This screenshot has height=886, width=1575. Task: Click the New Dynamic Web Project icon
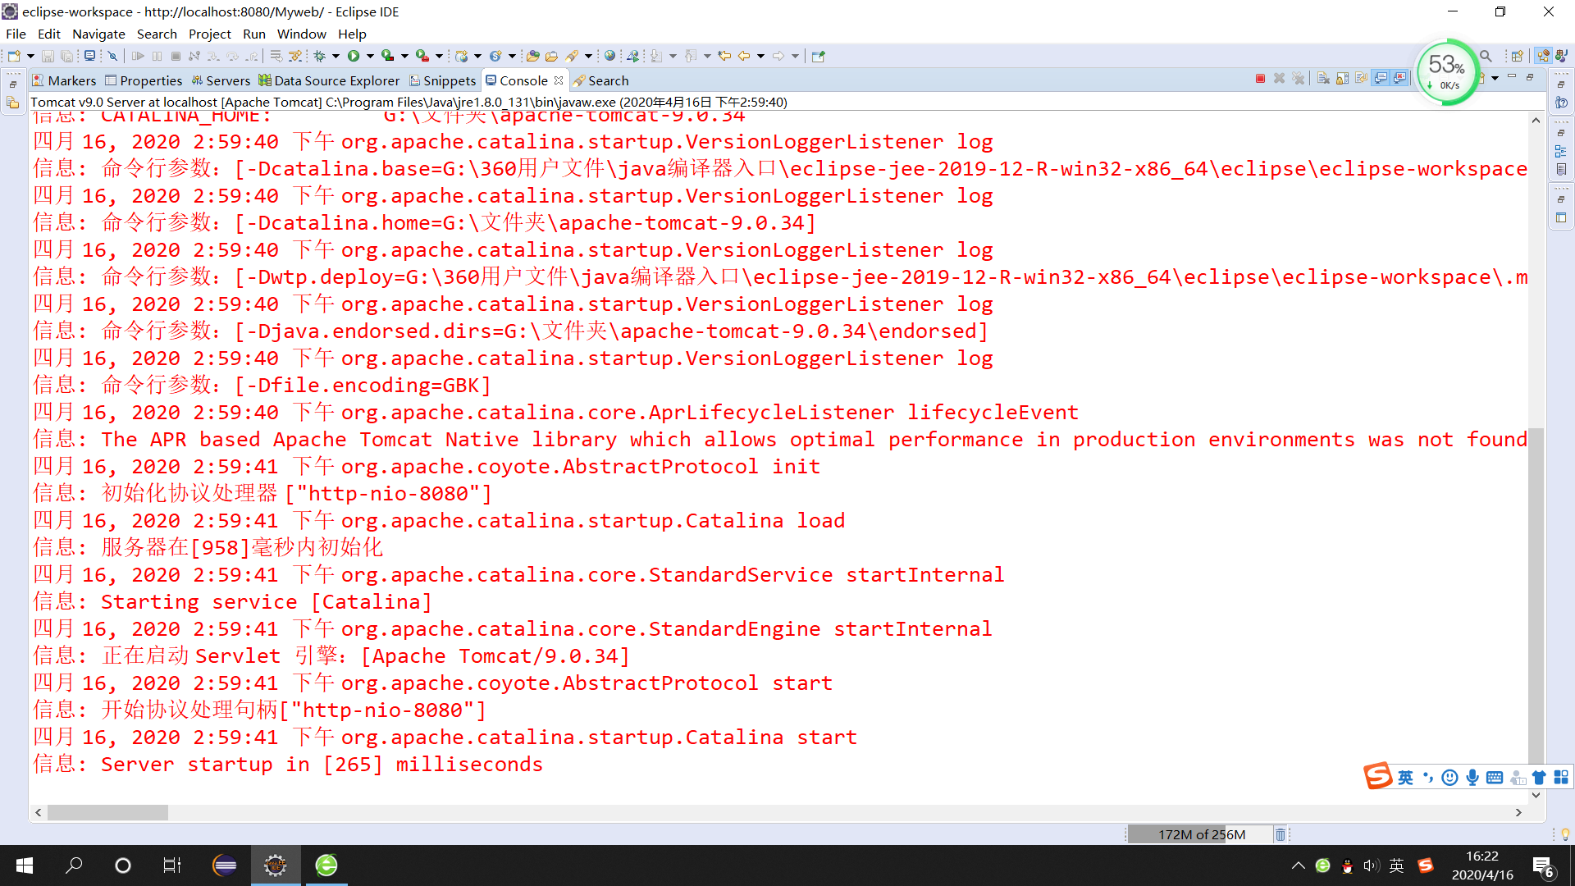point(462,56)
